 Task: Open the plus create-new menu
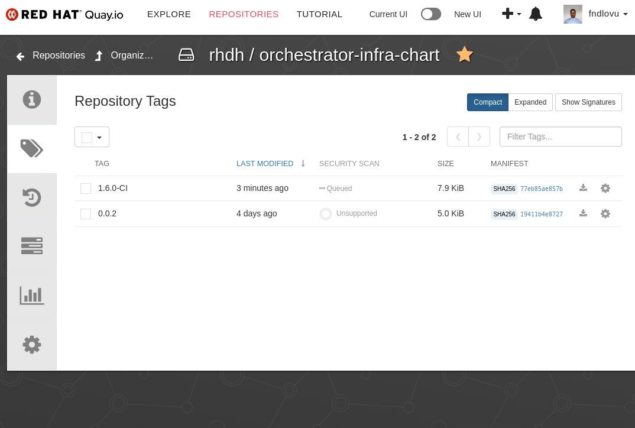click(511, 14)
